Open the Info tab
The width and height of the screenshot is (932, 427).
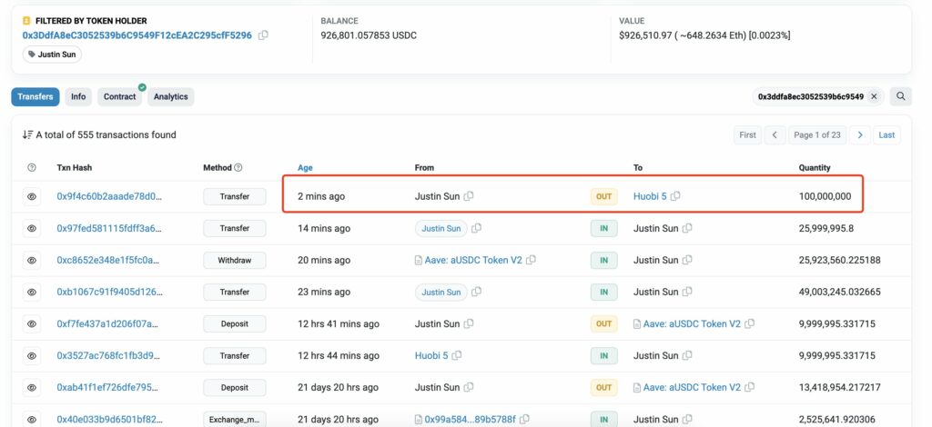click(78, 96)
